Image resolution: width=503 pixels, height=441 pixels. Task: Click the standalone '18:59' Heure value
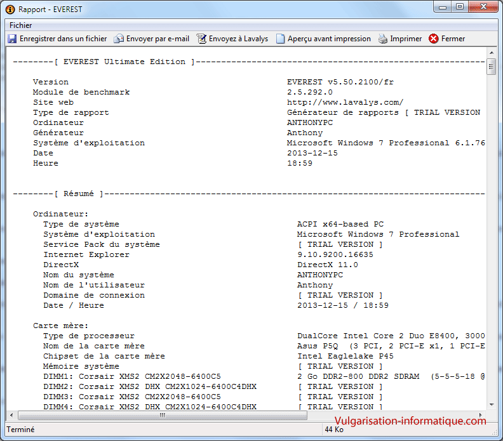(300, 164)
